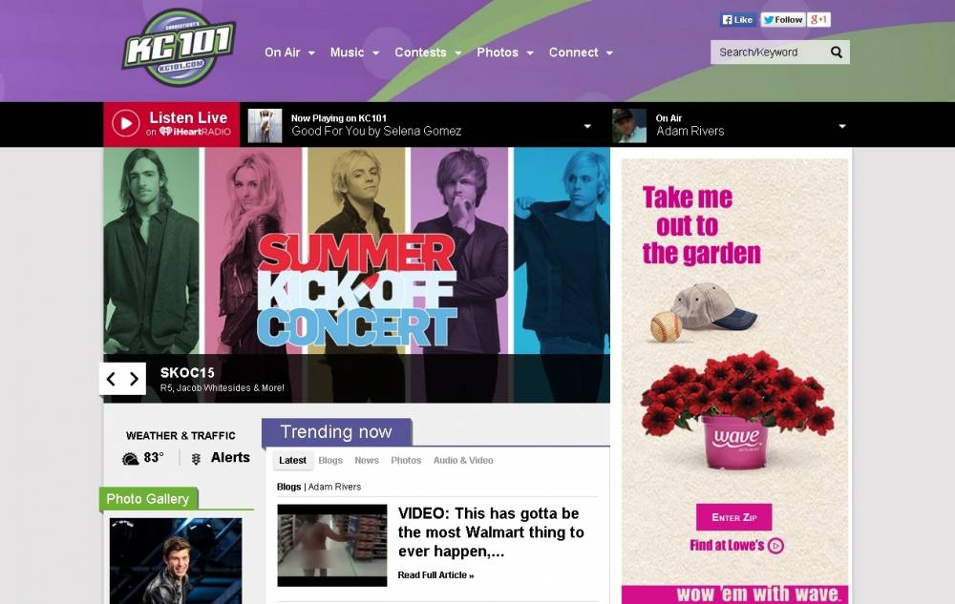Advance to the next carousel slide
955x604 pixels.
point(134,379)
